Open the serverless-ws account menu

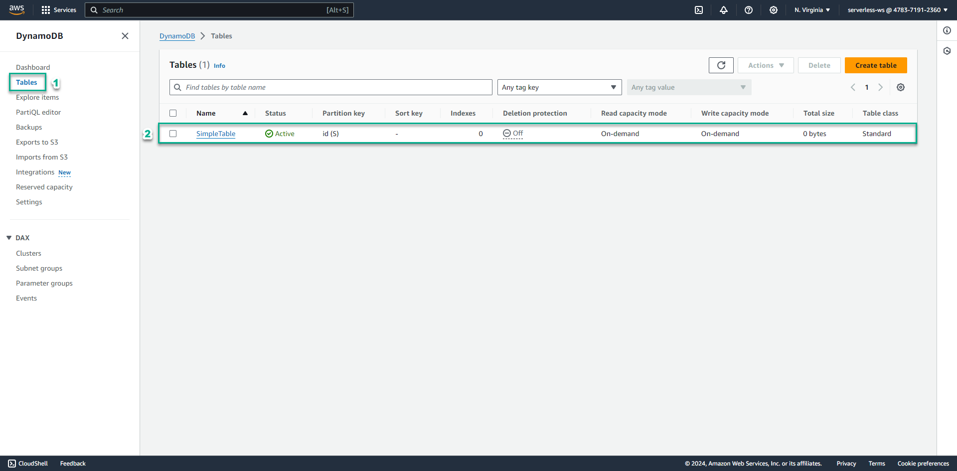(898, 10)
